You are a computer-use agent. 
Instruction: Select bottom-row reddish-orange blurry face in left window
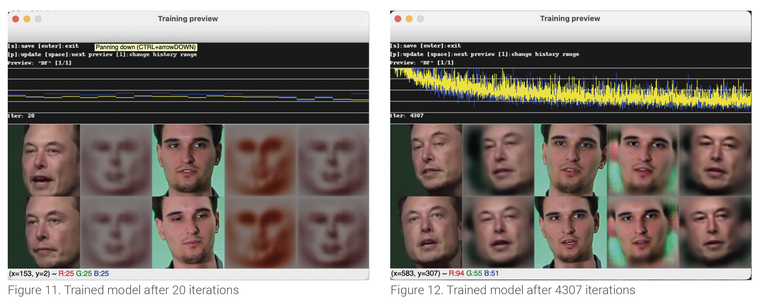(261, 232)
